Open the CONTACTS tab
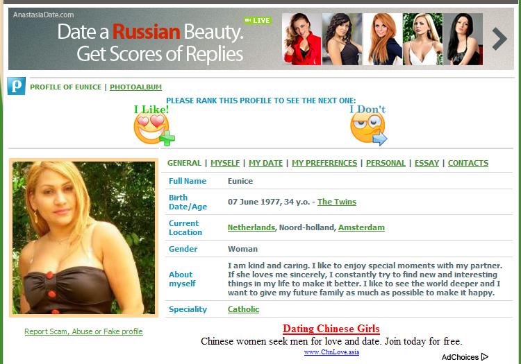 coord(468,163)
